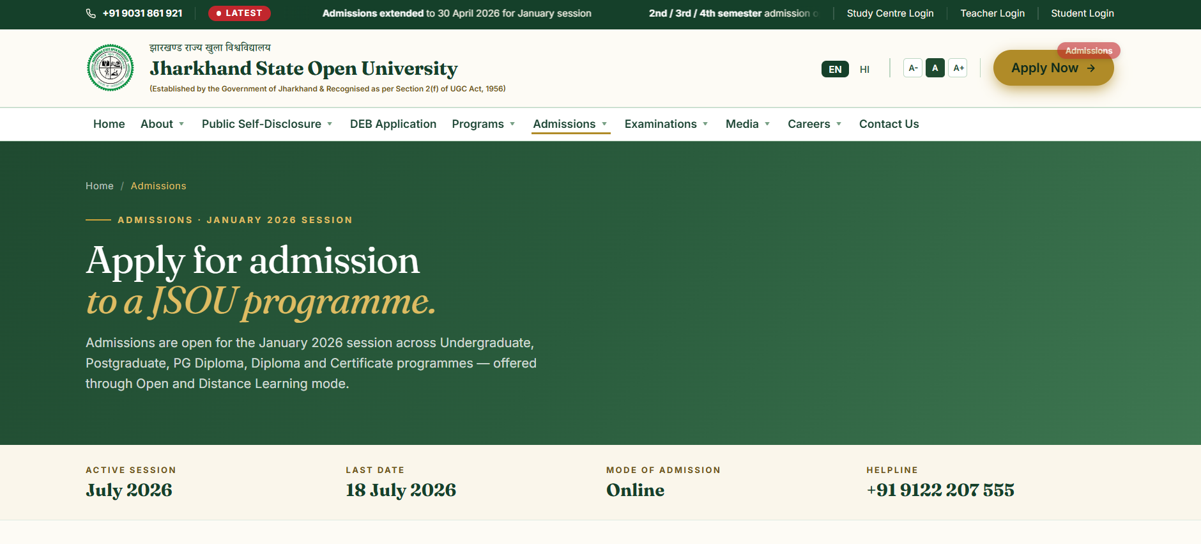Expand the Public Self-Disclosure dropdown arrow
Screen dimensions: 1201x544
330,124
